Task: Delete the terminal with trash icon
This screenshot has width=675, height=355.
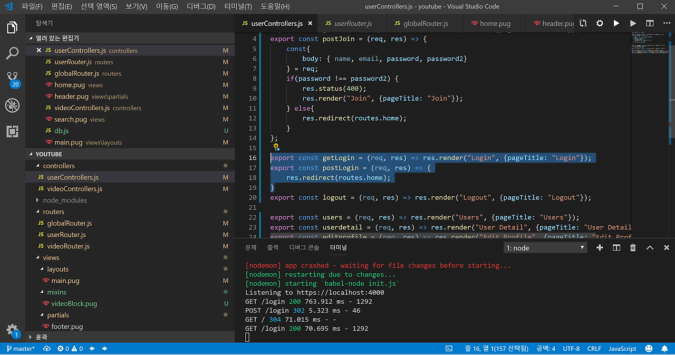Action: tap(633, 247)
